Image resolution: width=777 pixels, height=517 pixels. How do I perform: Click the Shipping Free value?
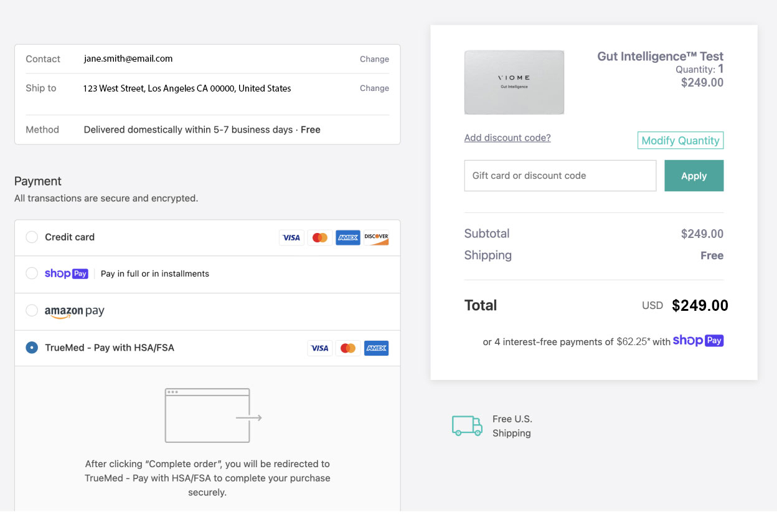click(x=712, y=255)
